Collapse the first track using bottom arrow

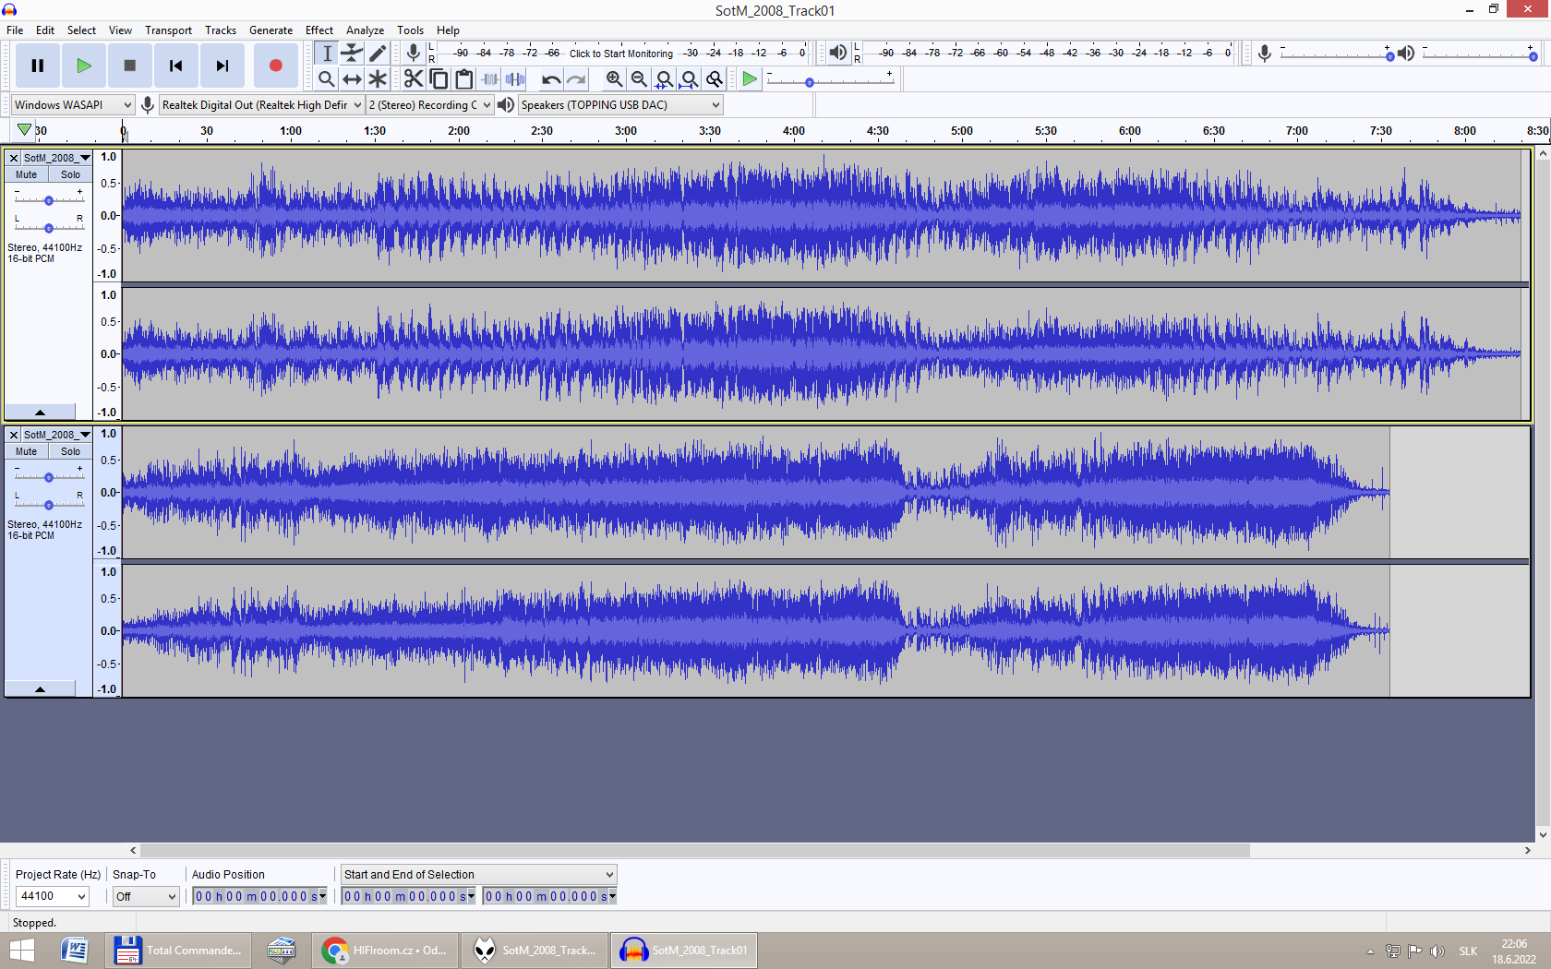coord(40,412)
